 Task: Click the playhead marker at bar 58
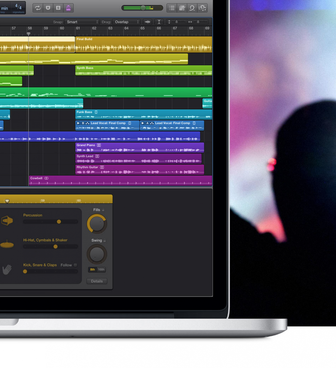pos(28,34)
